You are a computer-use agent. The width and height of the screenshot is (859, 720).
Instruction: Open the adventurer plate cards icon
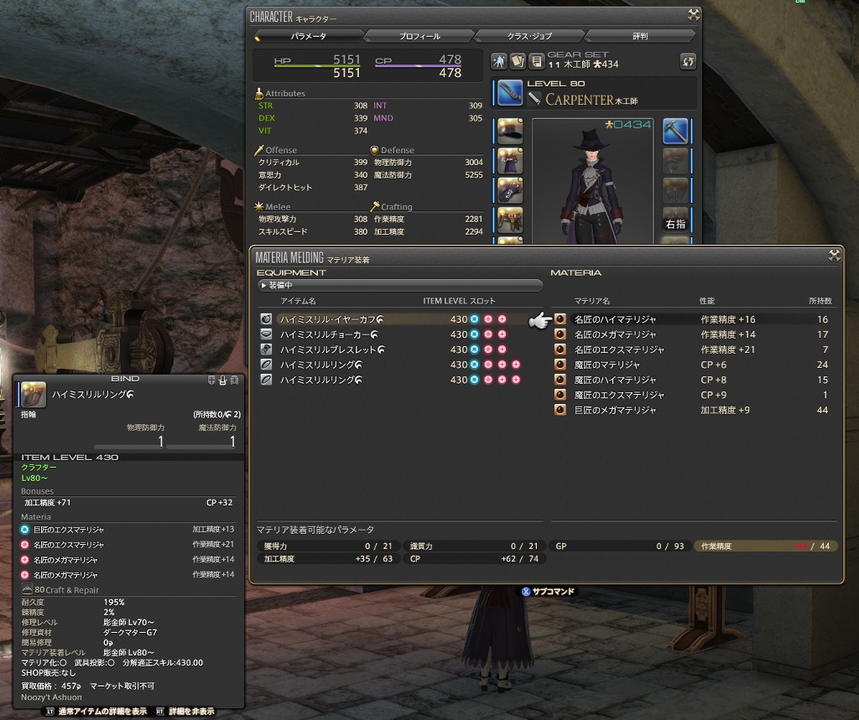point(518,61)
